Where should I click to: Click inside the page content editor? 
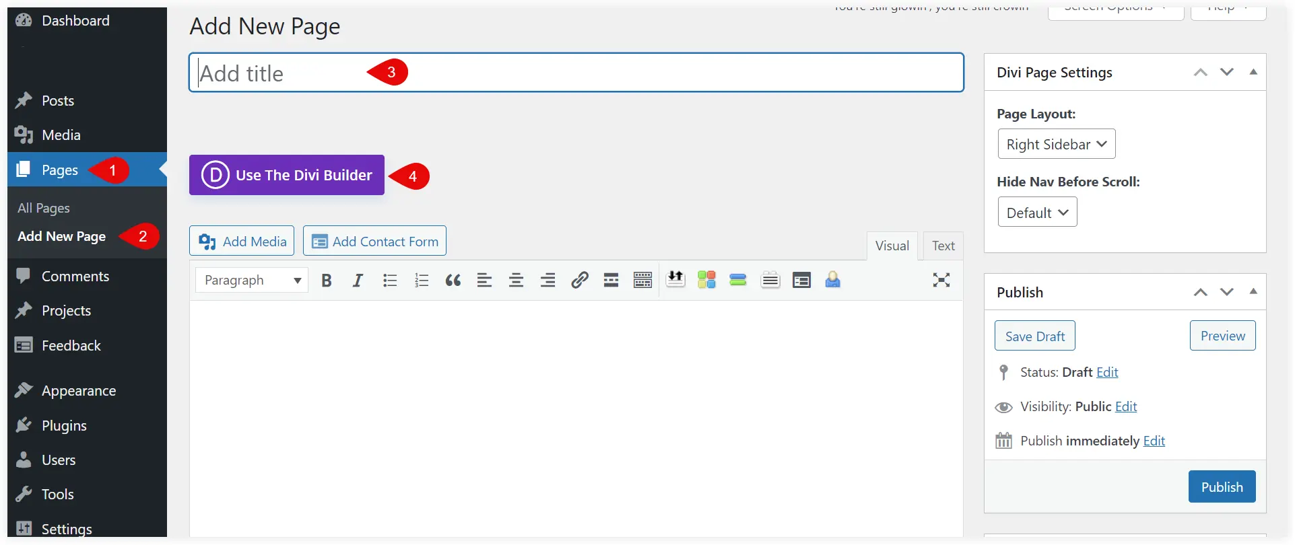pos(576,419)
